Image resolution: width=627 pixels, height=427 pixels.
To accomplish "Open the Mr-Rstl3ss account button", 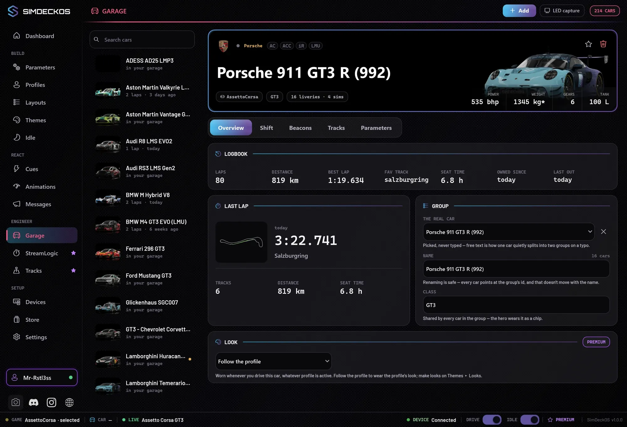I will [42, 377].
